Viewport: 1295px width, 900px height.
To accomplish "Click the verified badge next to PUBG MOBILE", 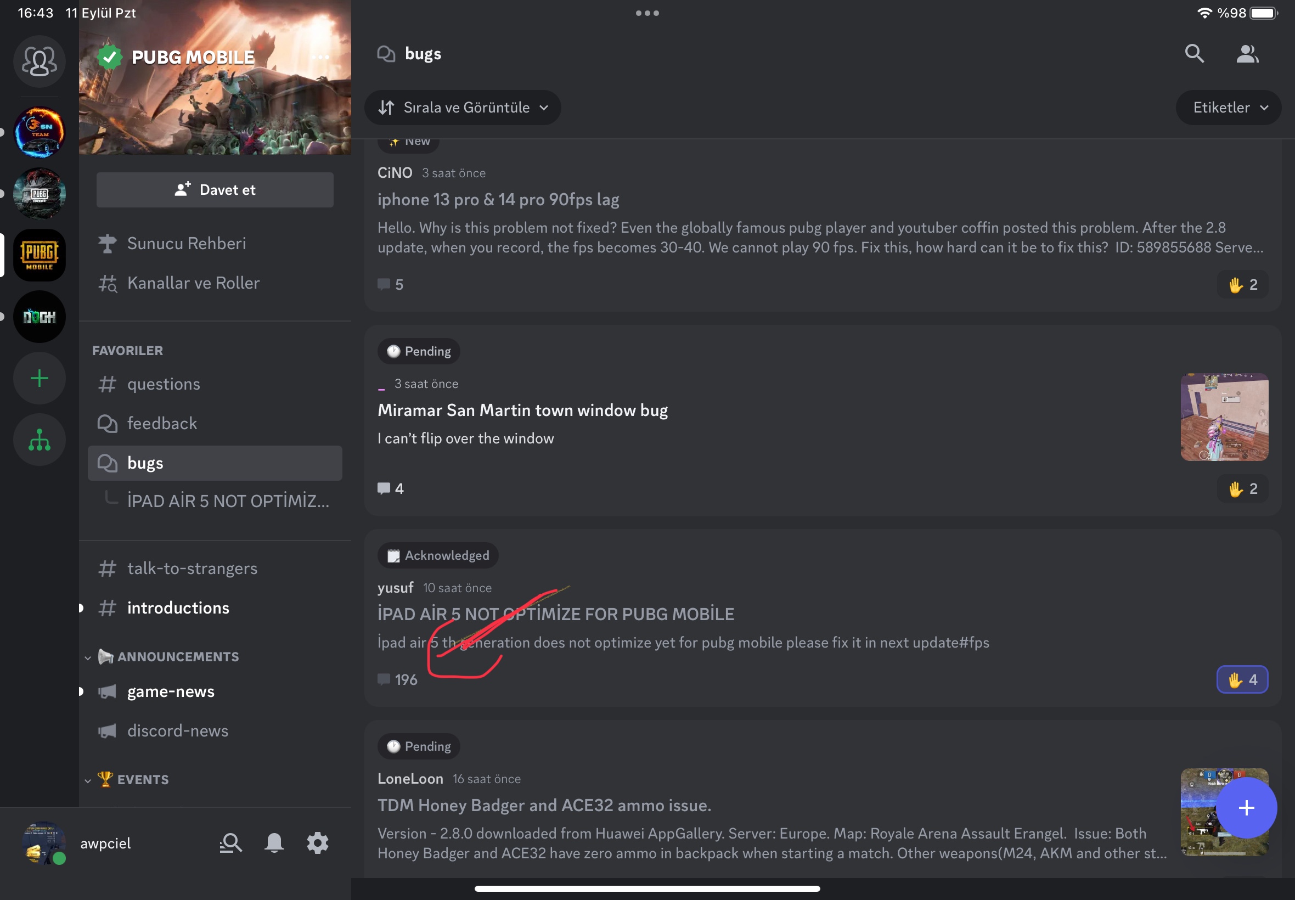I will (x=109, y=57).
